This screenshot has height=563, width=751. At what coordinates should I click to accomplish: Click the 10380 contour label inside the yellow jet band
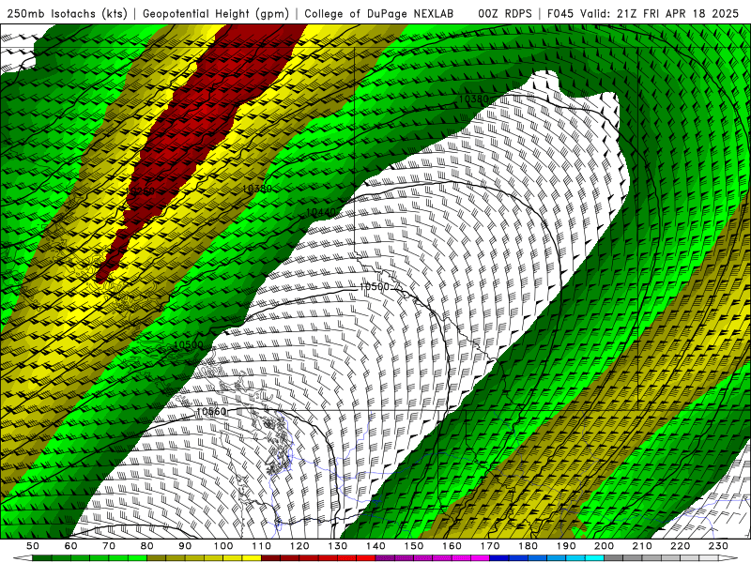point(257,189)
